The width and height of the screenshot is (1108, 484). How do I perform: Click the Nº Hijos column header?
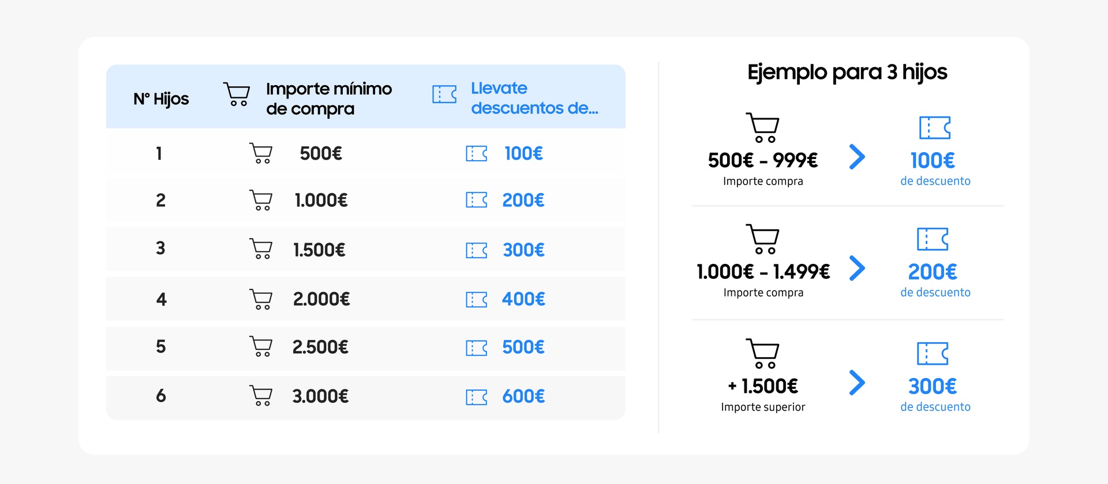pyautogui.click(x=161, y=99)
